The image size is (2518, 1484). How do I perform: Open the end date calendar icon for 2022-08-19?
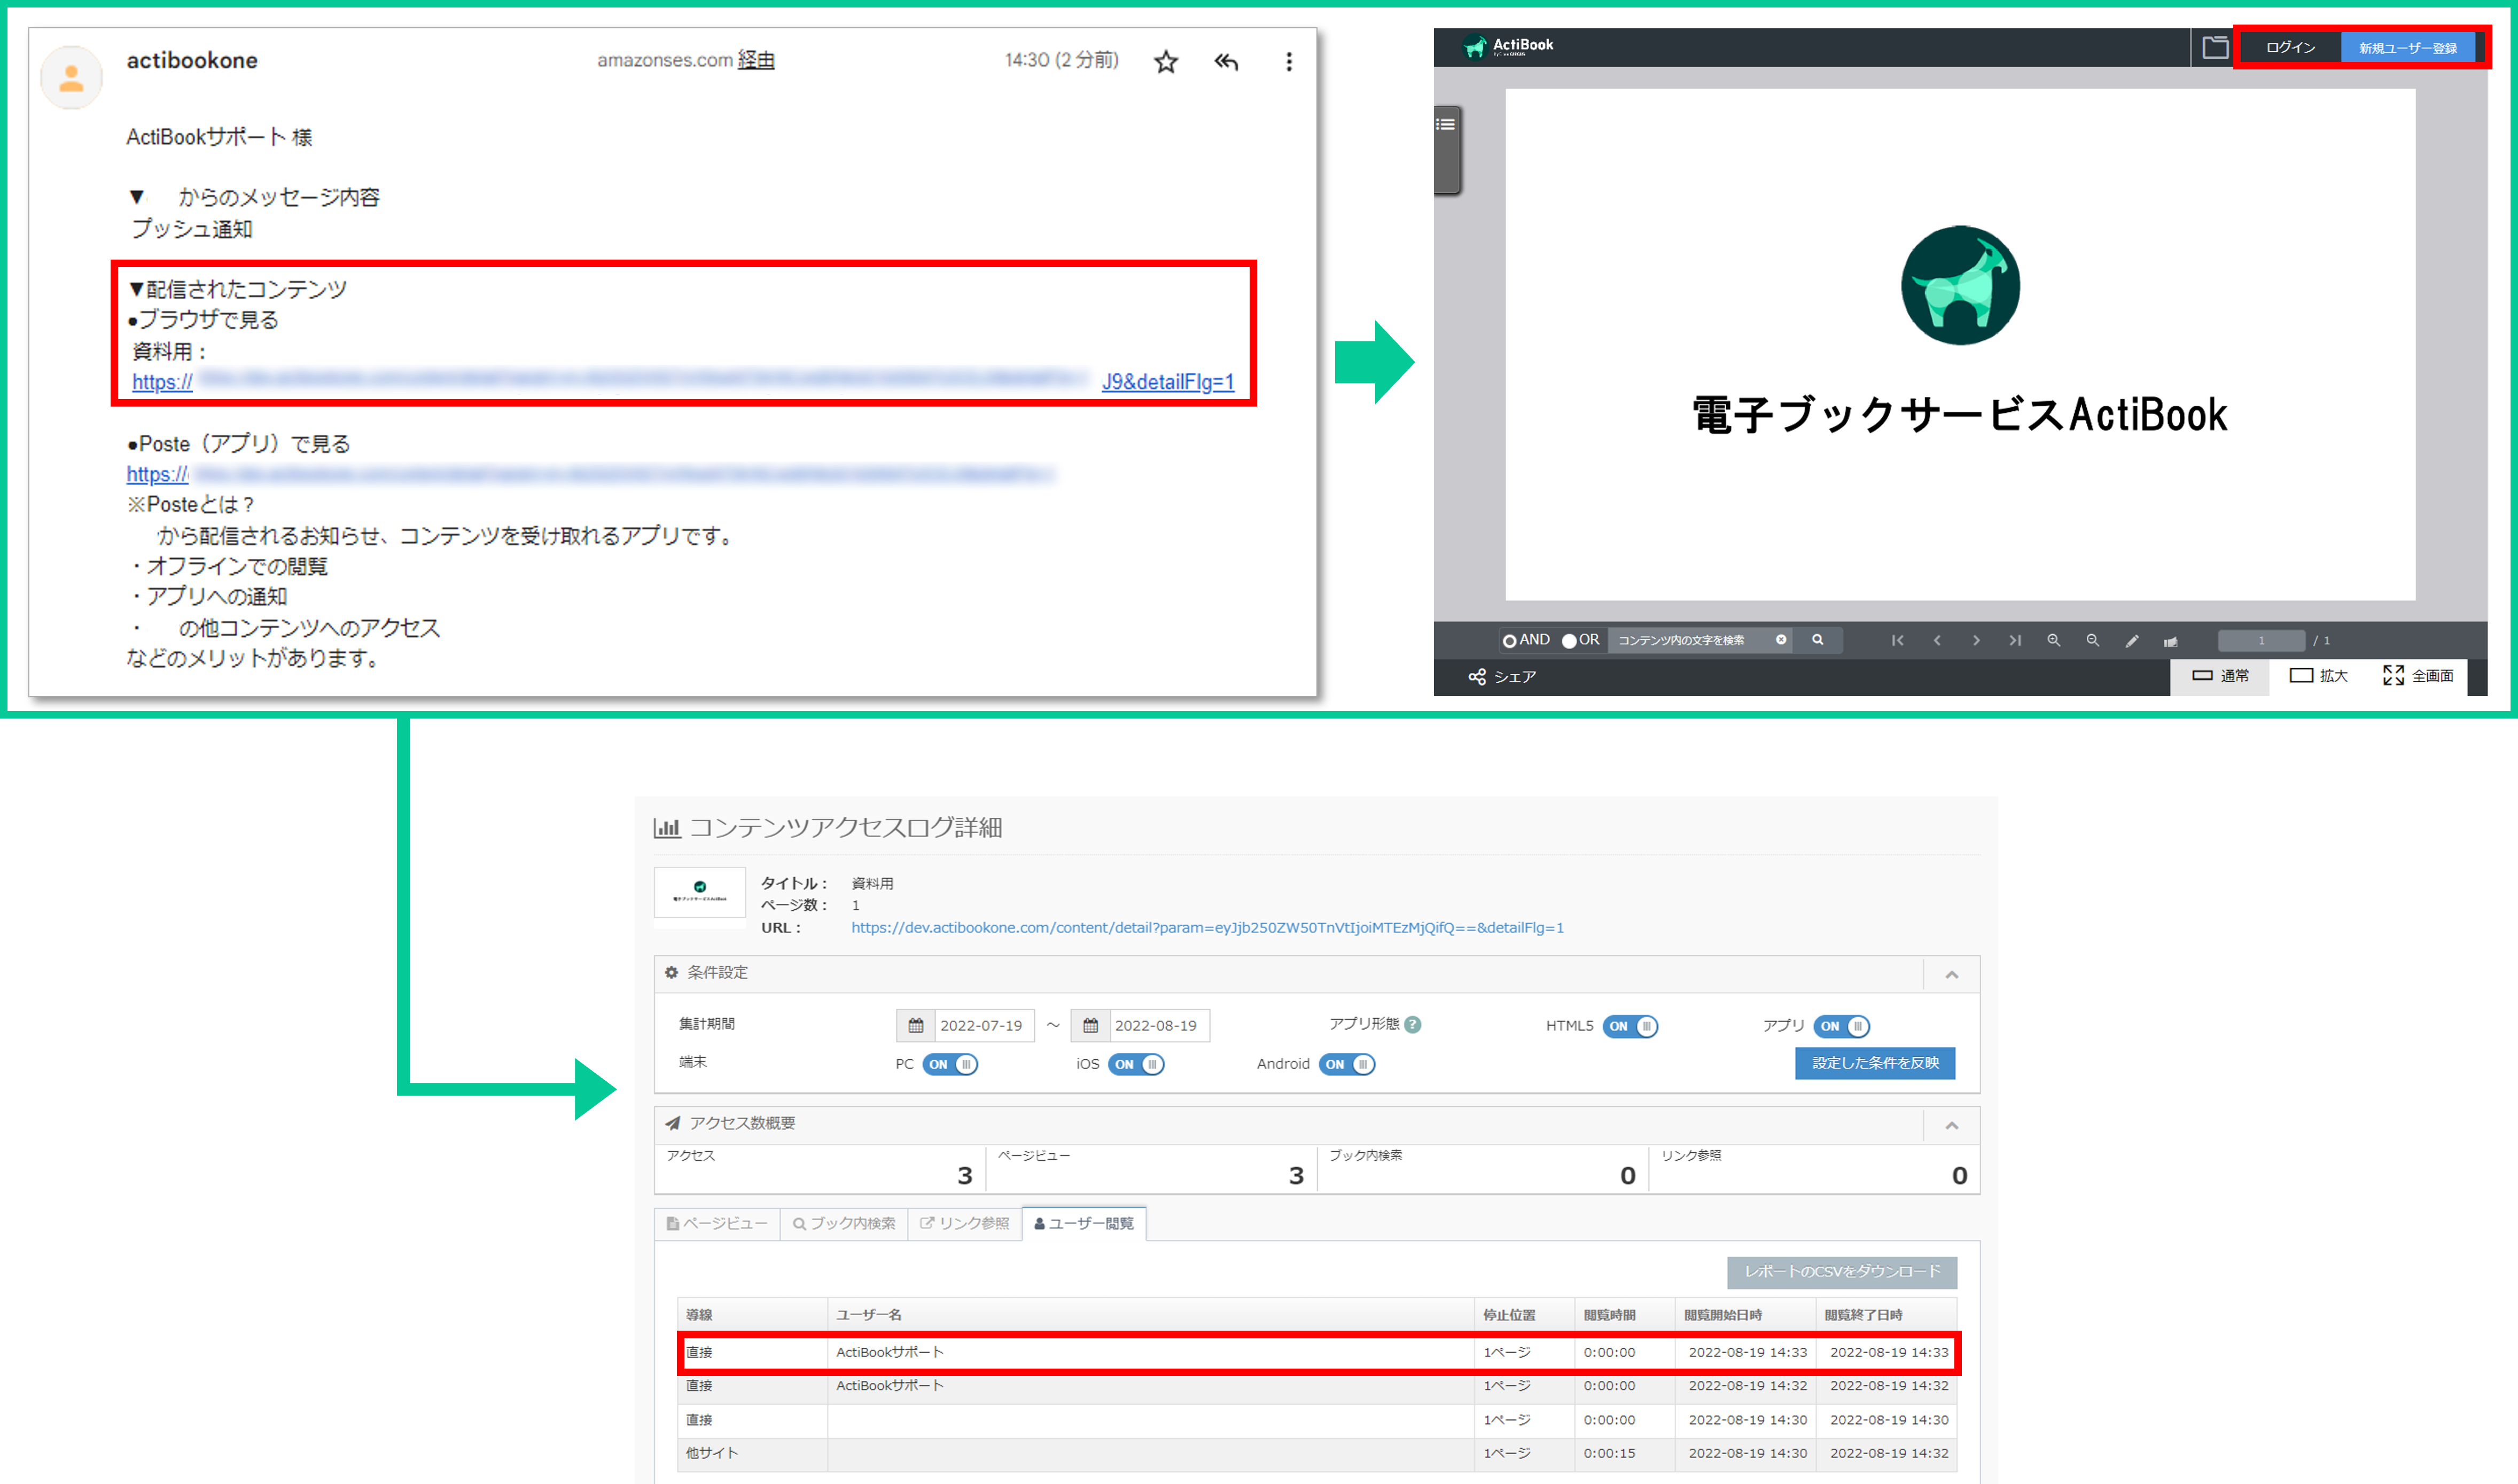[1090, 1025]
